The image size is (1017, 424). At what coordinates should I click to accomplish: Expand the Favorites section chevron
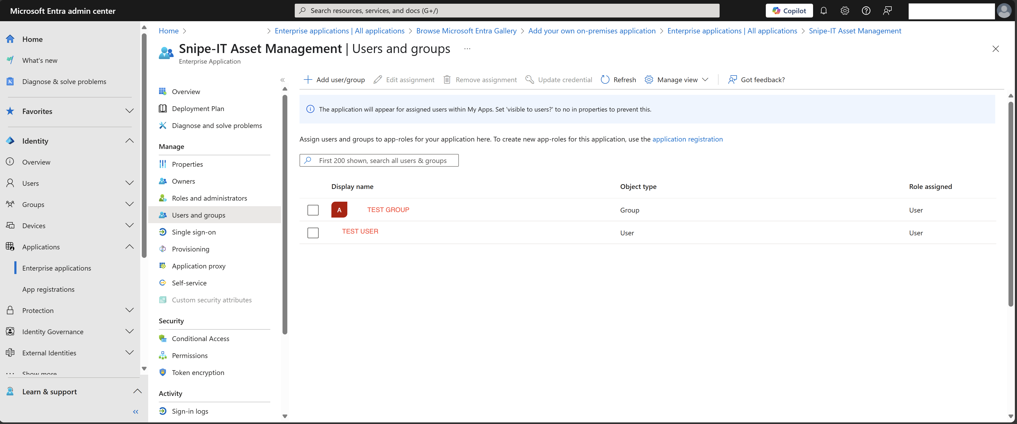click(x=130, y=111)
